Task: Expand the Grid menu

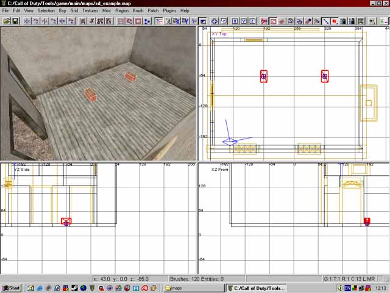Action: click(x=74, y=10)
